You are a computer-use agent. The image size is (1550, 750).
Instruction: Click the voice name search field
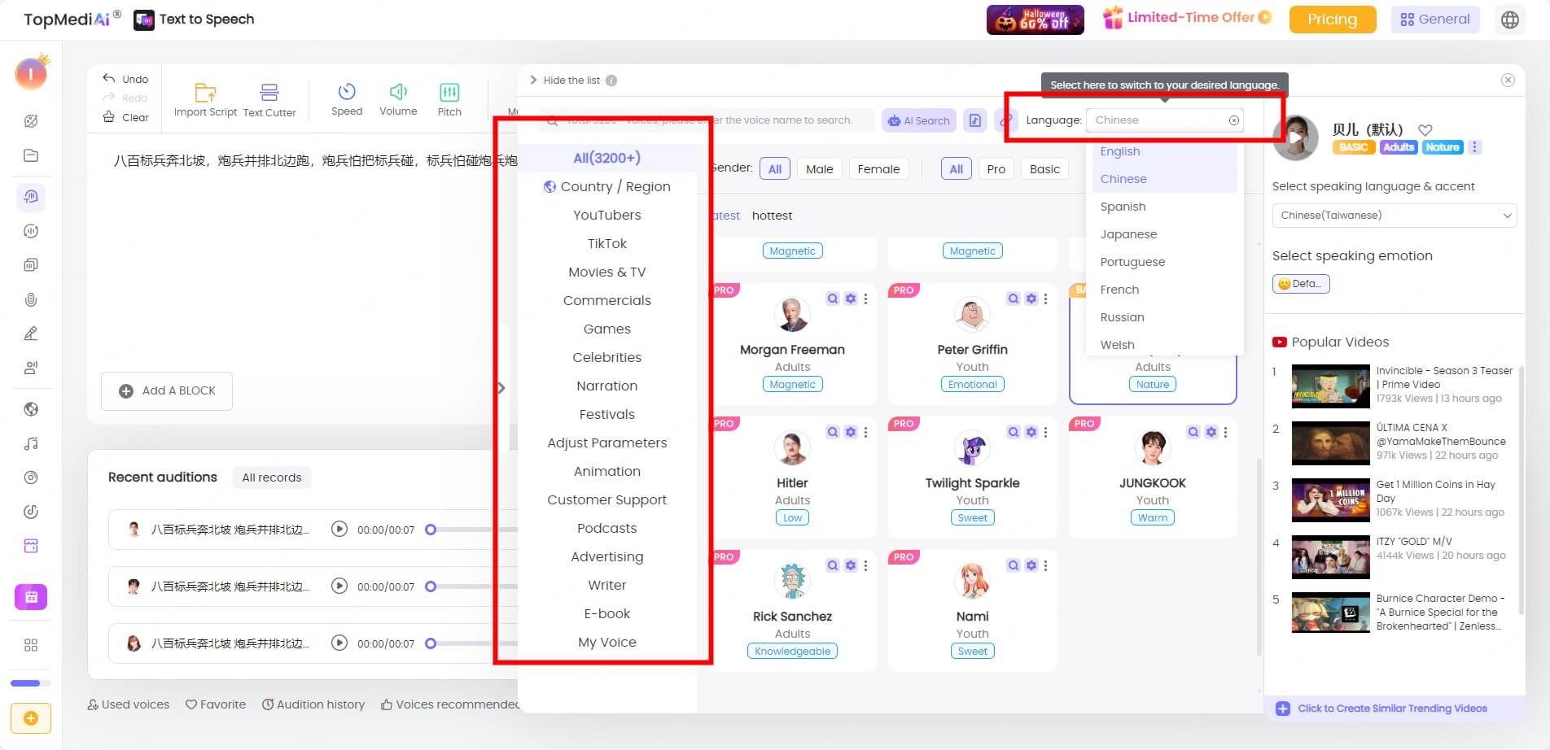pyautogui.click(x=705, y=120)
